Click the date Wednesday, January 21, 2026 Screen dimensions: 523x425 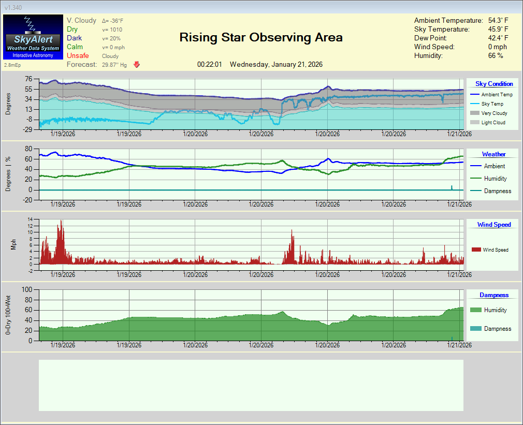pos(276,65)
